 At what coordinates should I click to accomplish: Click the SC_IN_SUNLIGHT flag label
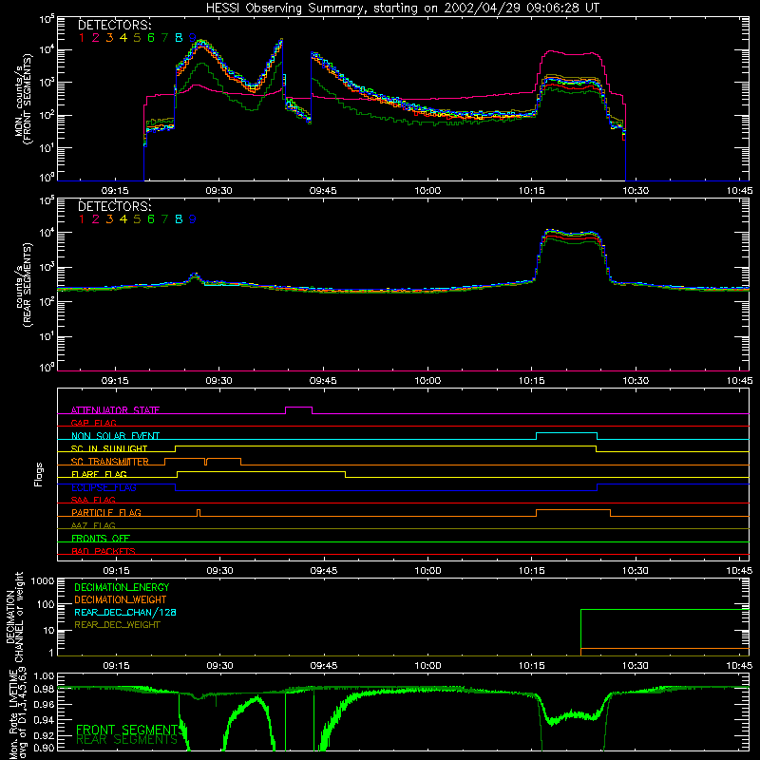coord(109,448)
